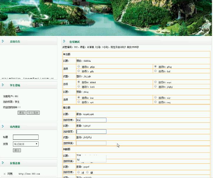Open the 类别 考试规则 dropdown

click(26, 144)
